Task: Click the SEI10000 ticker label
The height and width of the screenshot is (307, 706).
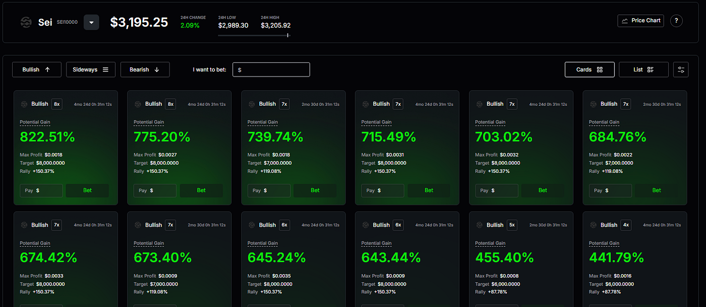Action: [x=67, y=22]
